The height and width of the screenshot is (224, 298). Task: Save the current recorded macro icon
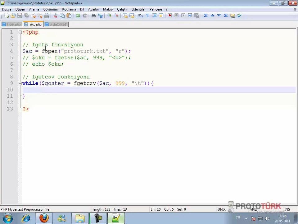point(197,16)
